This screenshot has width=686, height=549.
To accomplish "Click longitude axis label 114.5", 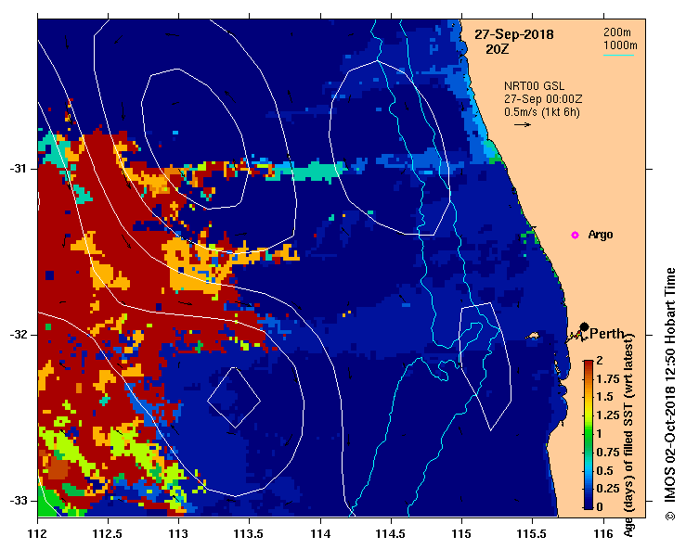I will (391, 534).
